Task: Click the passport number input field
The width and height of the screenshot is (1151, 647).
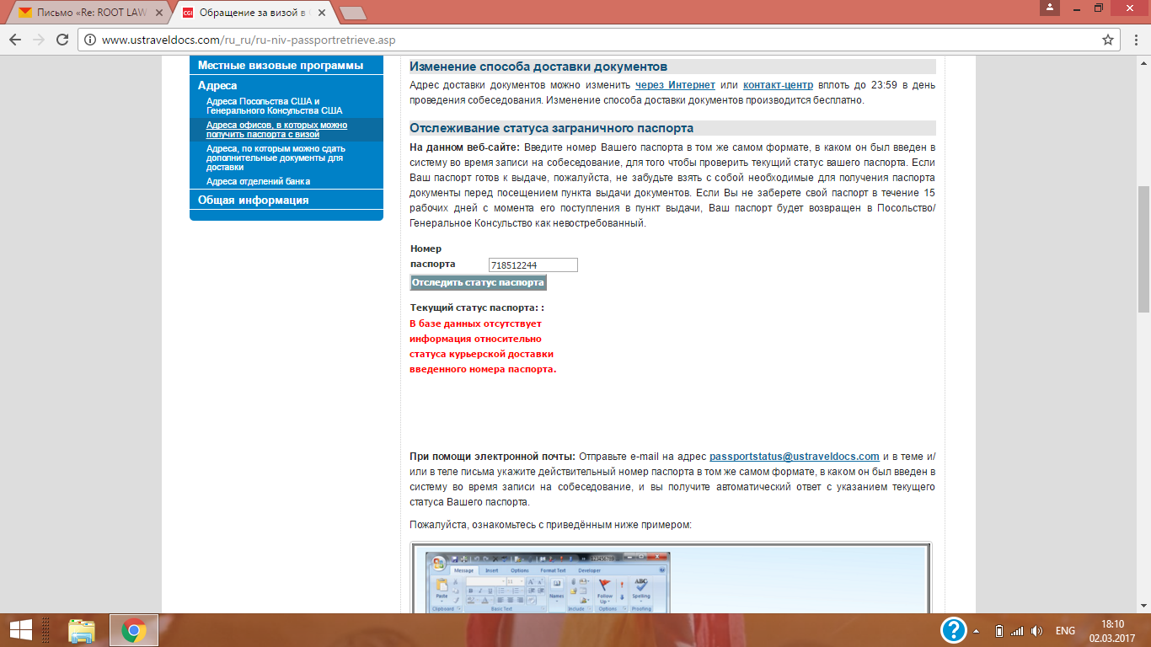Action: click(533, 265)
